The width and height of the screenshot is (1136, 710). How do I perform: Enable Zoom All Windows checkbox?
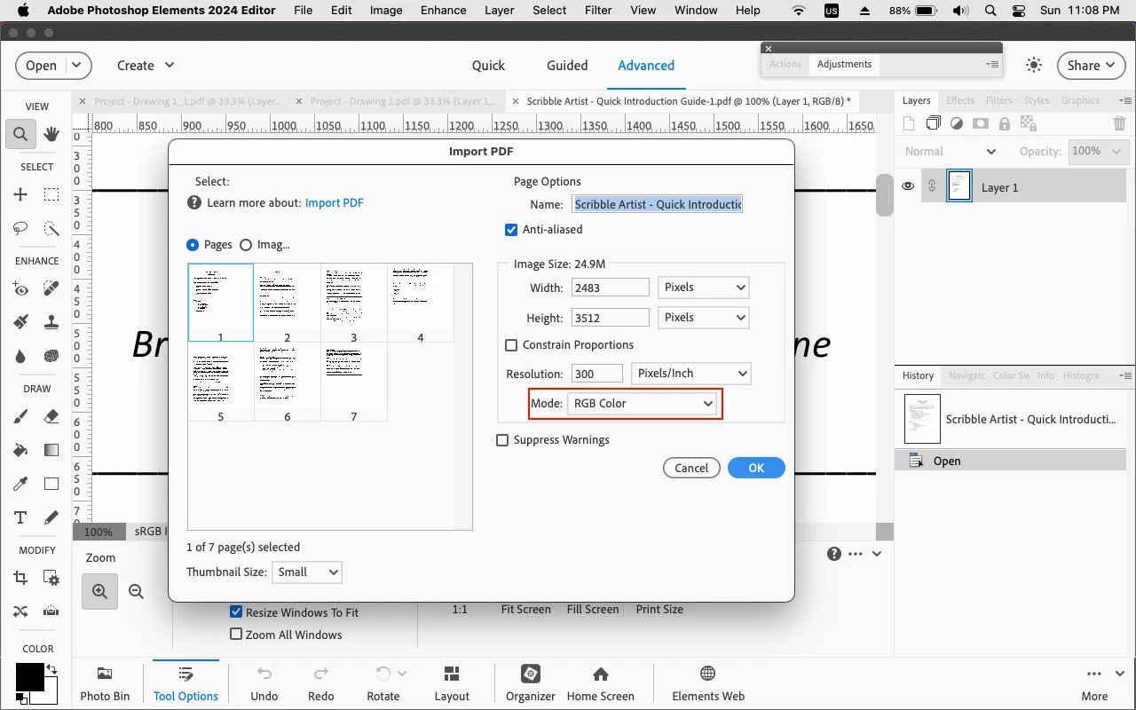click(x=236, y=634)
